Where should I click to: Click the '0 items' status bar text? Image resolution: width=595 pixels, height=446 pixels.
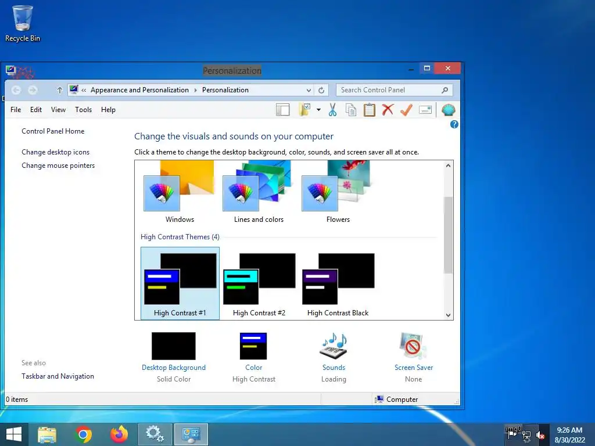pyautogui.click(x=17, y=400)
